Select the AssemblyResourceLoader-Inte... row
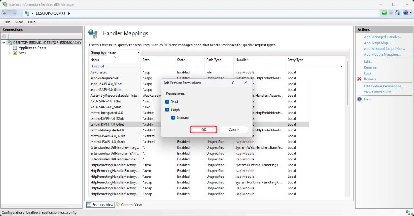Screen dimensions: 414x216 (199, 96)
